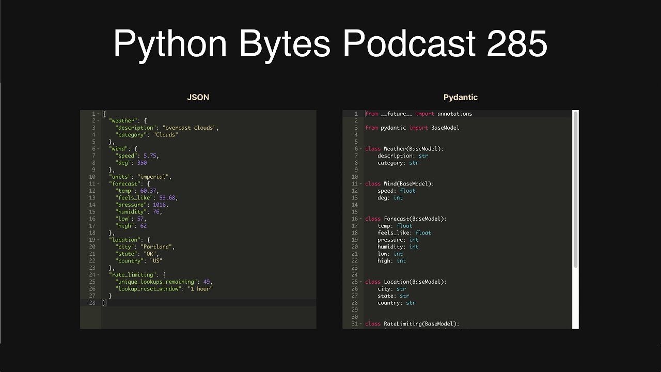This screenshot has height=372, width=661.
Task: Click the "city": "Portland" line in JSON
Action: [145, 247]
